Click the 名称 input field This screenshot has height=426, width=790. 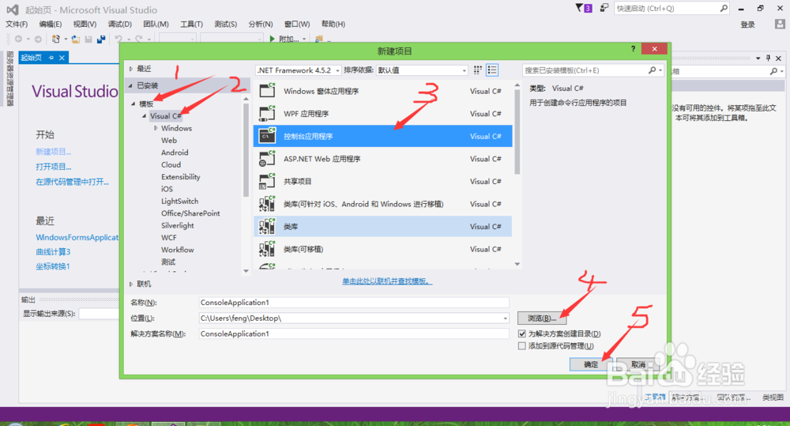[x=354, y=303]
